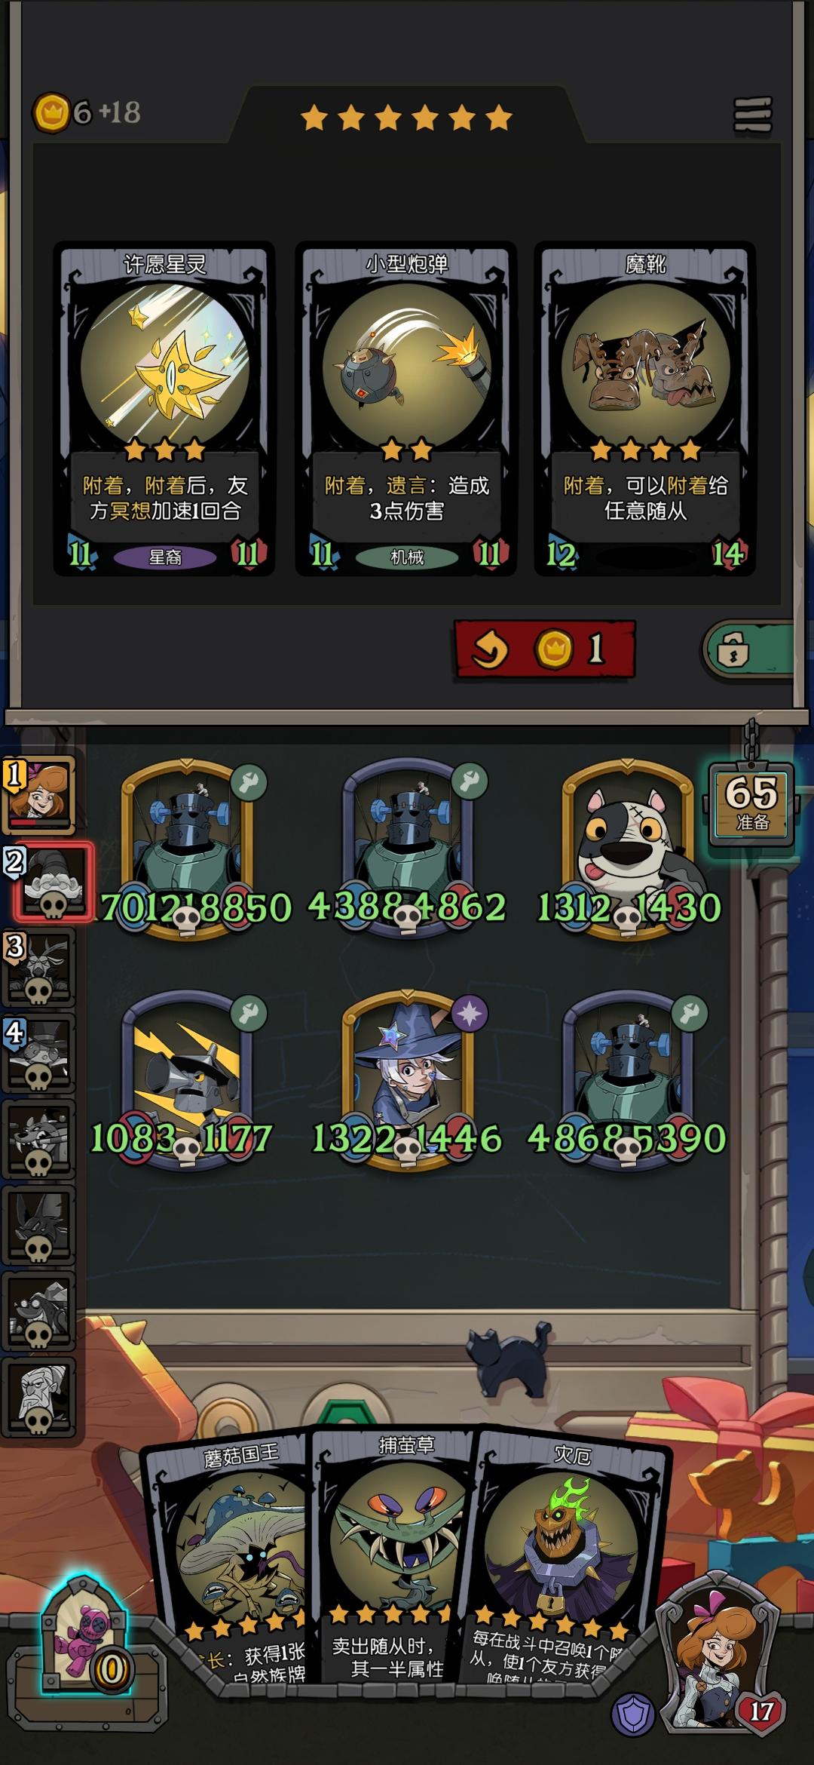The height and width of the screenshot is (1765, 814).
Task: Select the highlighted second-place player portrait
Action: click(52, 882)
